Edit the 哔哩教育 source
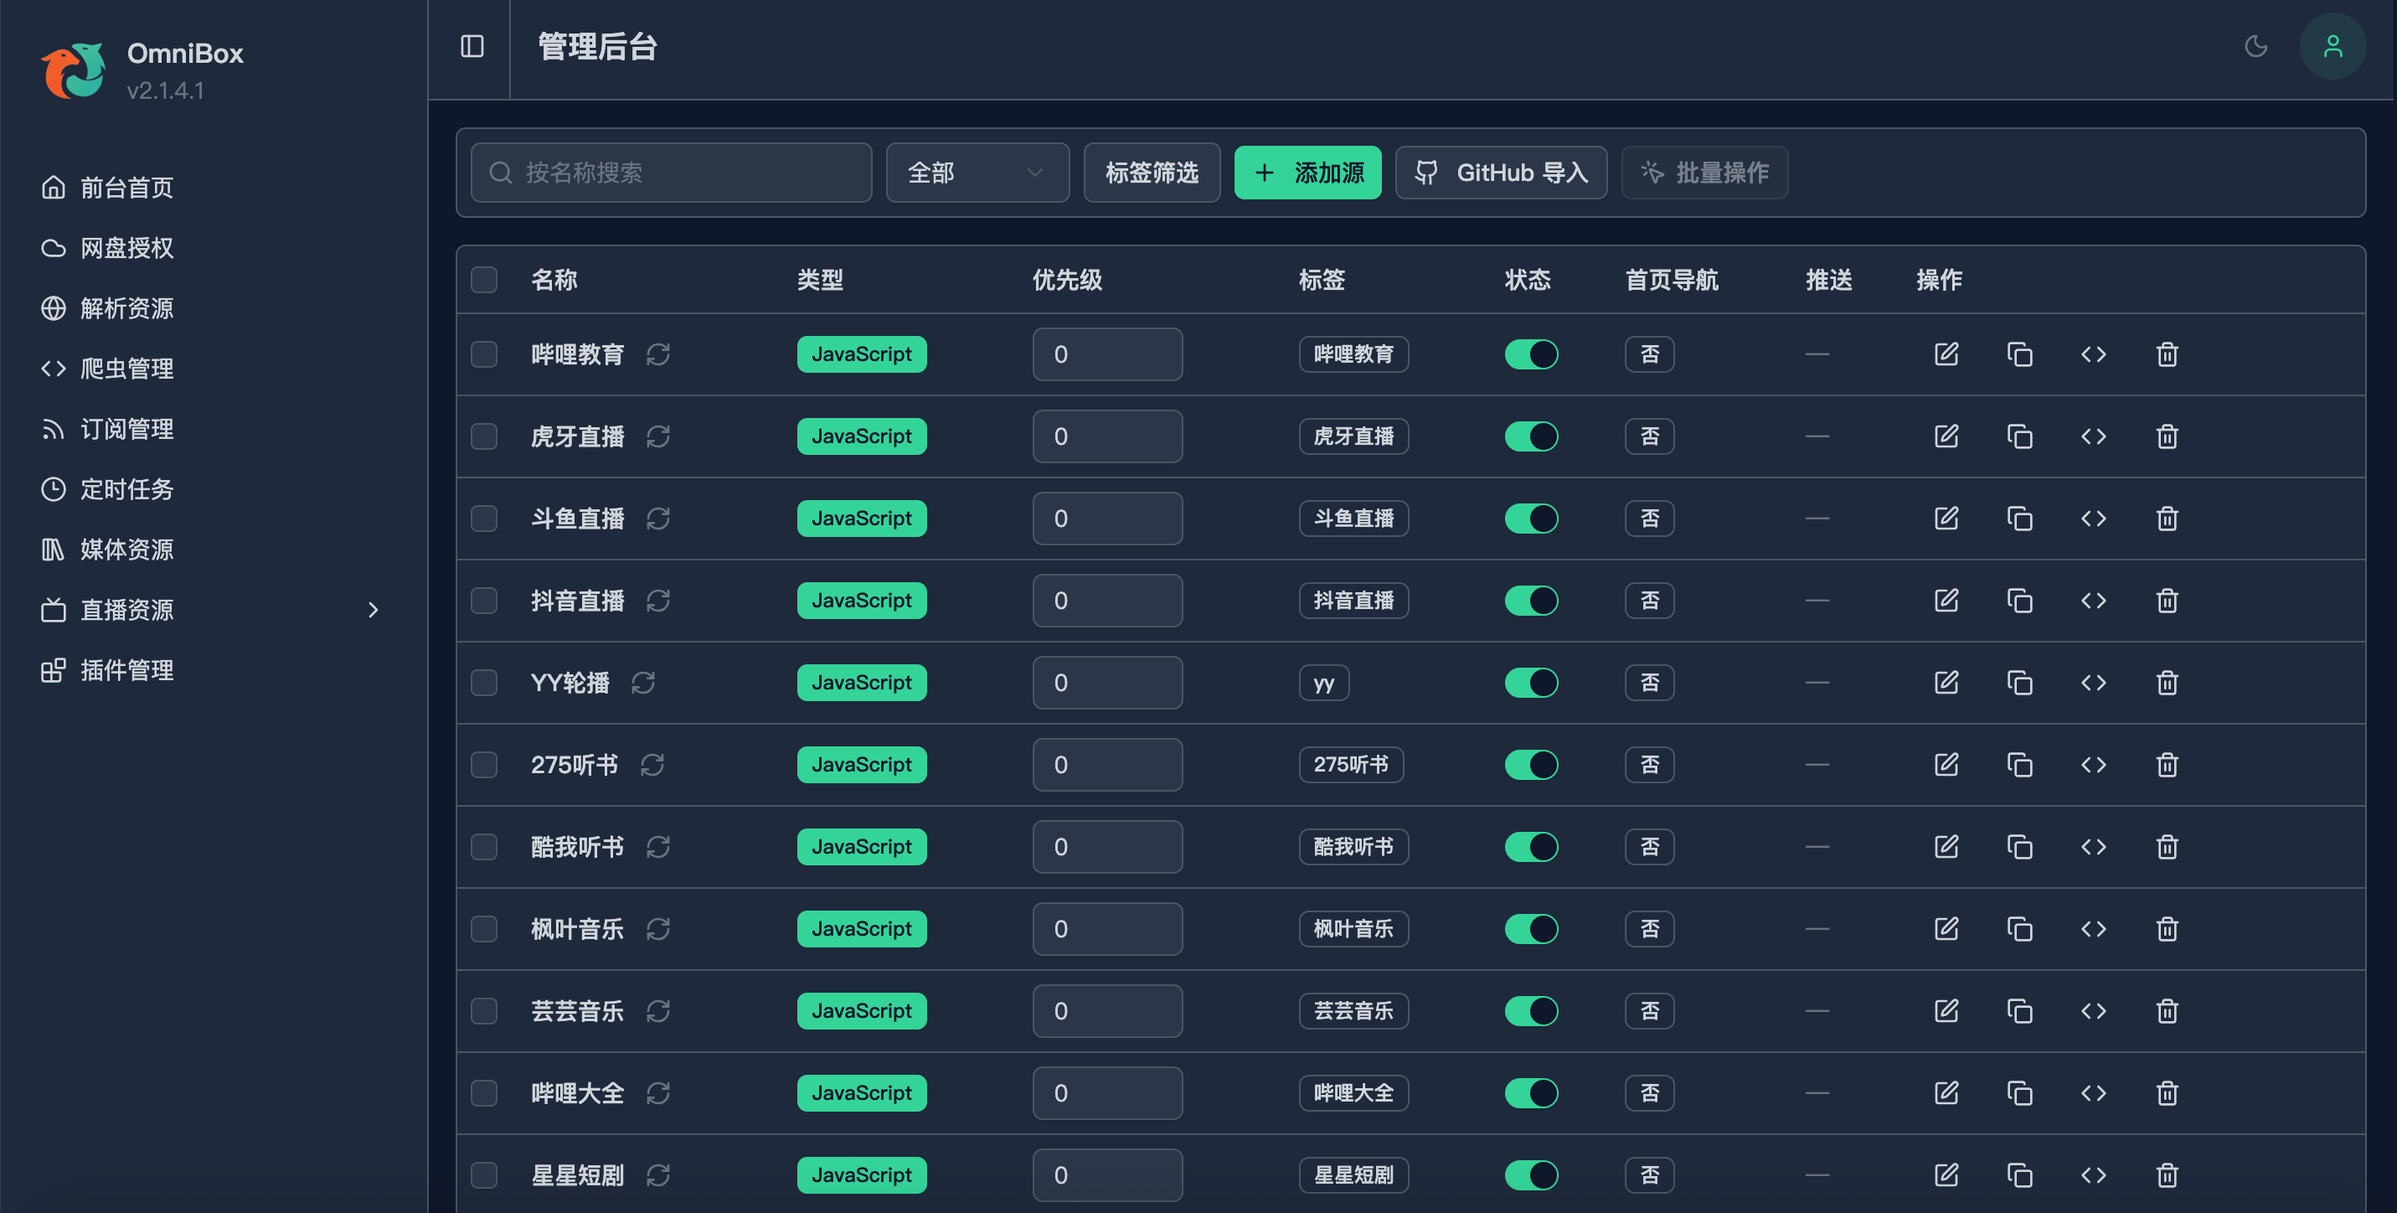This screenshot has width=2397, height=1213. coord(1946,354)
